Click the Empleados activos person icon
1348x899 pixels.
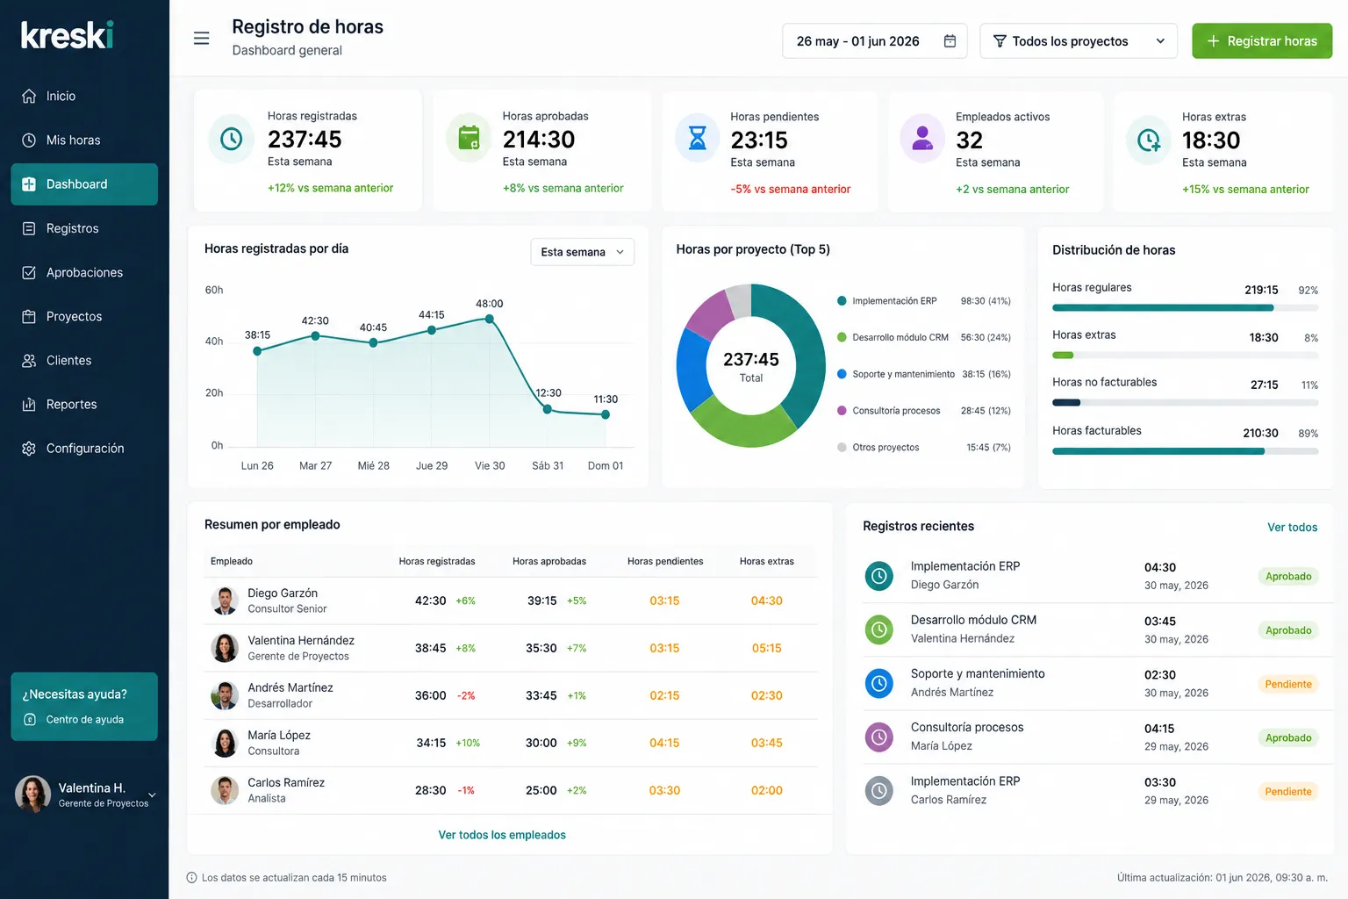(x=922, y=139)
